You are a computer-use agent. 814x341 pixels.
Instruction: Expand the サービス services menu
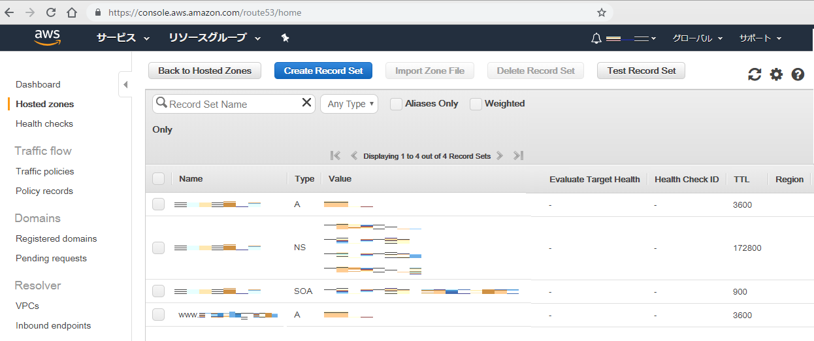123,38
